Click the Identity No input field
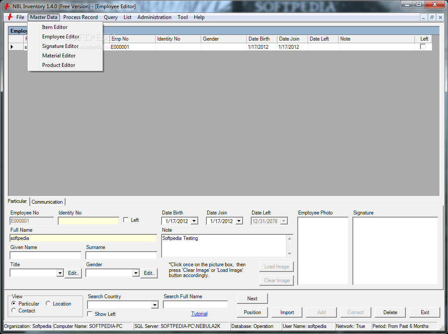Viewport: 448px width, 334px height. pyautogui.click(x=89, y=221)
